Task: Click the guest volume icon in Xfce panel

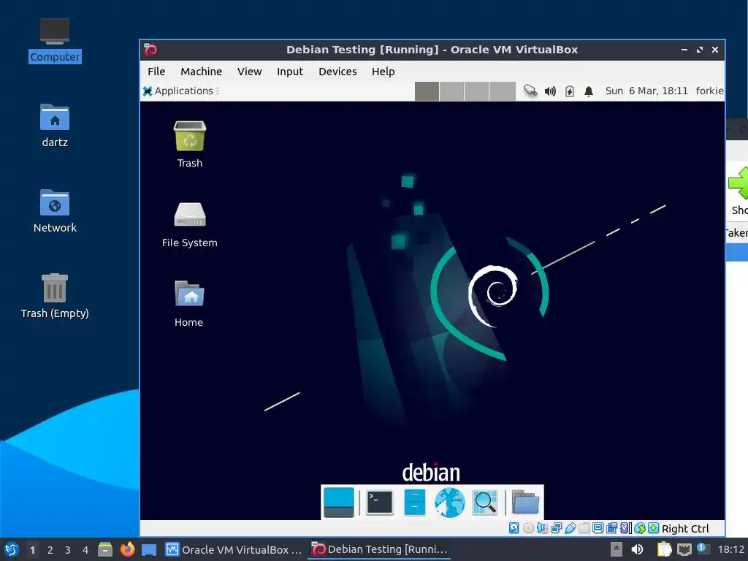Action: click(x=550, y=91)
